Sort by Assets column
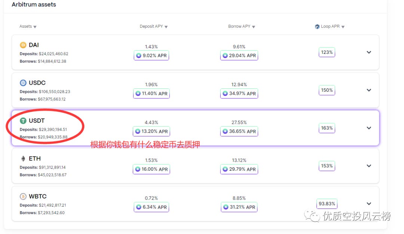Viewport: 404px width, 234px height. tap(28, 26)
